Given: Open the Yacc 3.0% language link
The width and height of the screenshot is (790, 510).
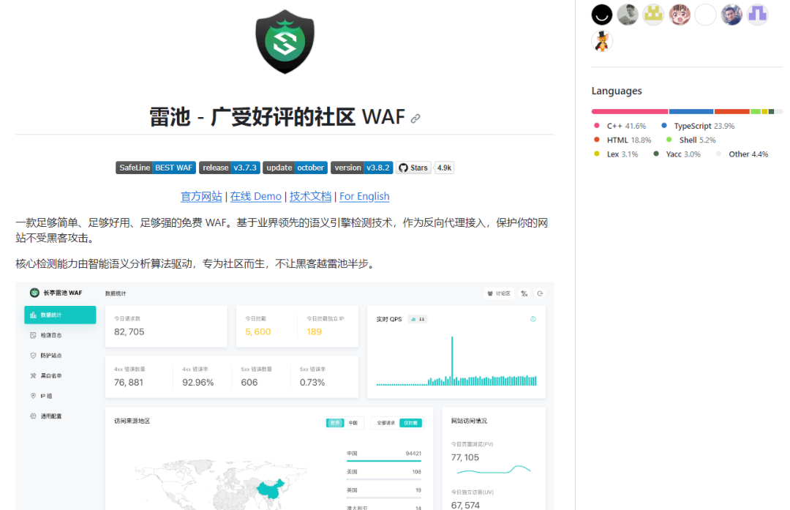Looking at the screenshot, I should [x=677, y=154].
